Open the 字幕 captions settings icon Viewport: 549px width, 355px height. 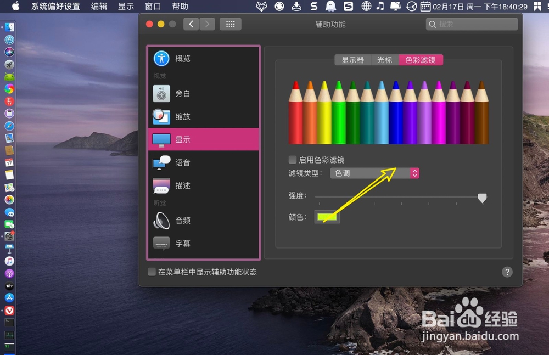point(161,243)
